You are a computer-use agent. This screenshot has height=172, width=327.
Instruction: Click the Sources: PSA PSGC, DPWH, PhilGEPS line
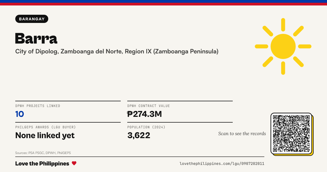(43, 153)
